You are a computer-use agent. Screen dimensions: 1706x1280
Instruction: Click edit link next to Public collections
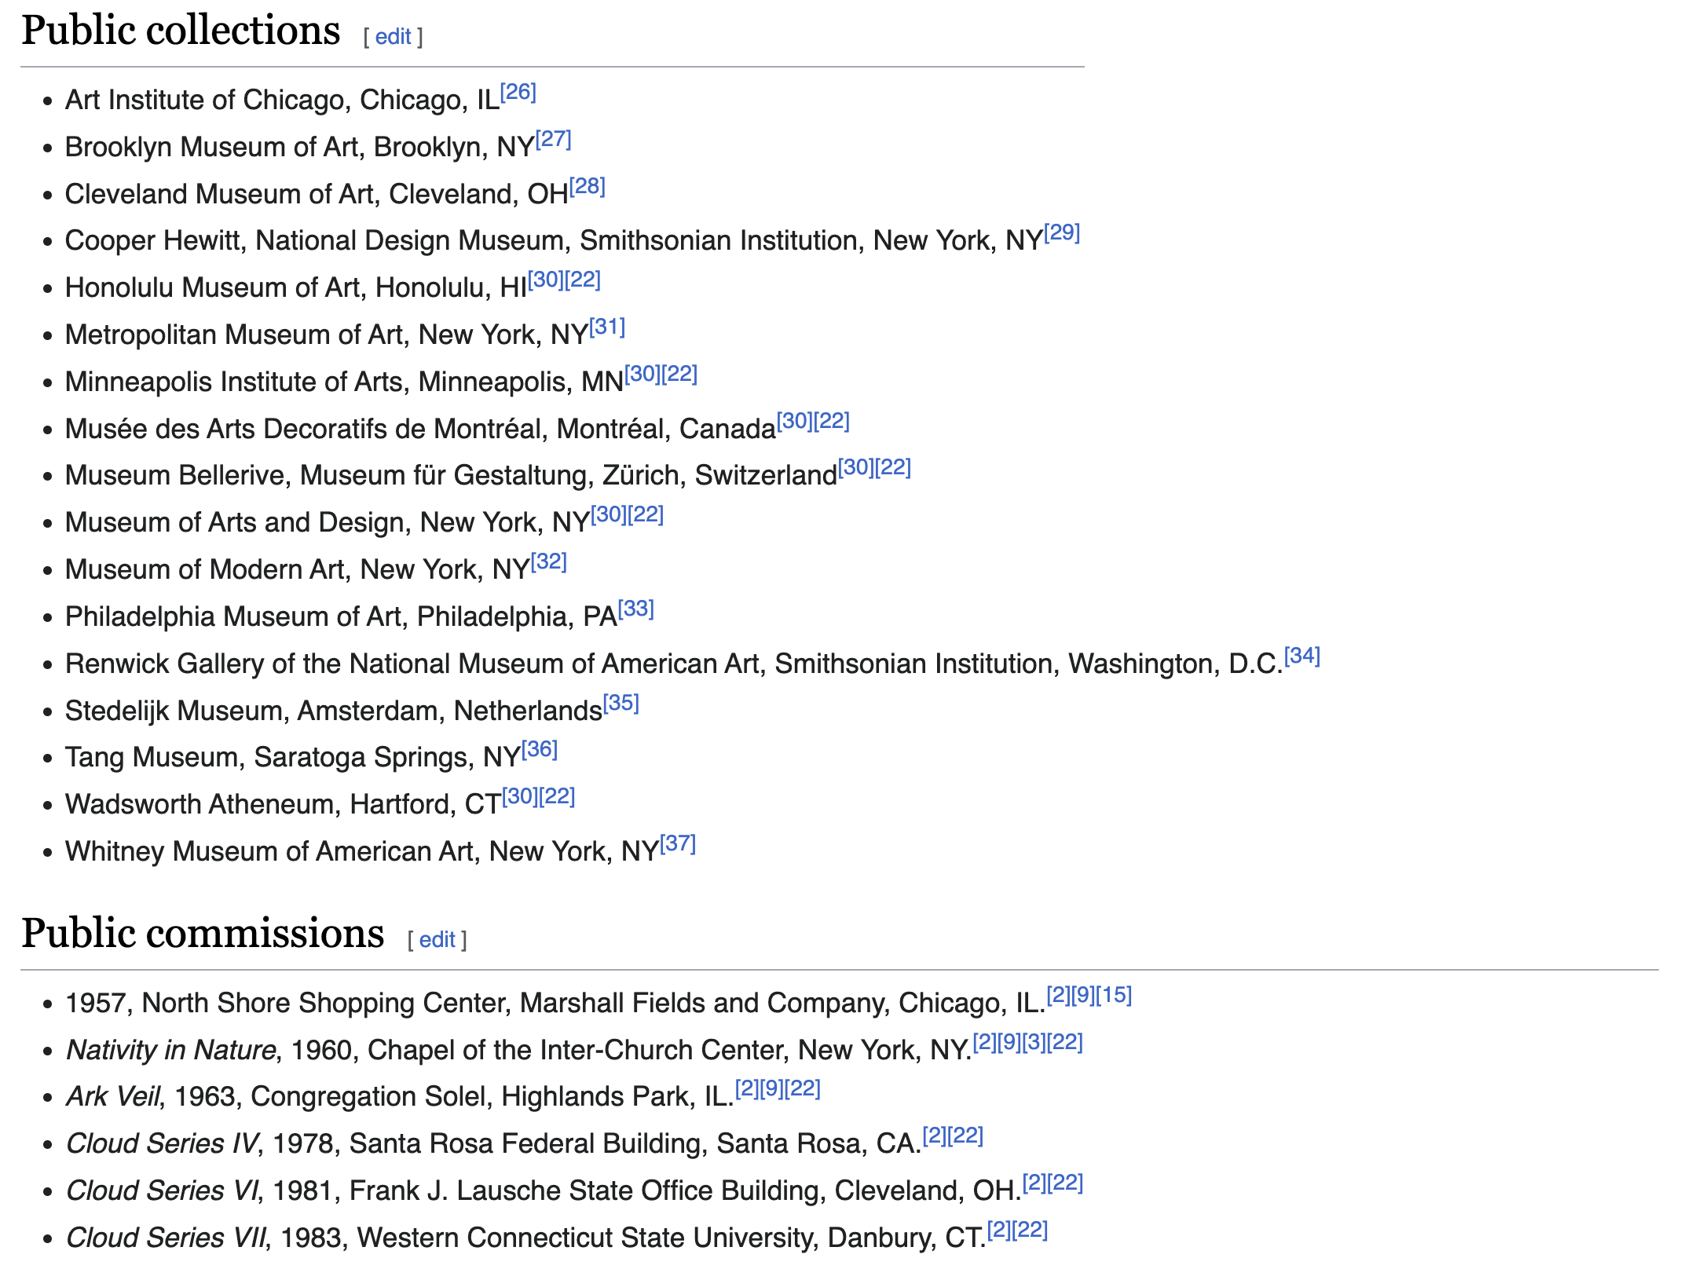393,37
